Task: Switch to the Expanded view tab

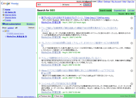Action: point(120,11)
